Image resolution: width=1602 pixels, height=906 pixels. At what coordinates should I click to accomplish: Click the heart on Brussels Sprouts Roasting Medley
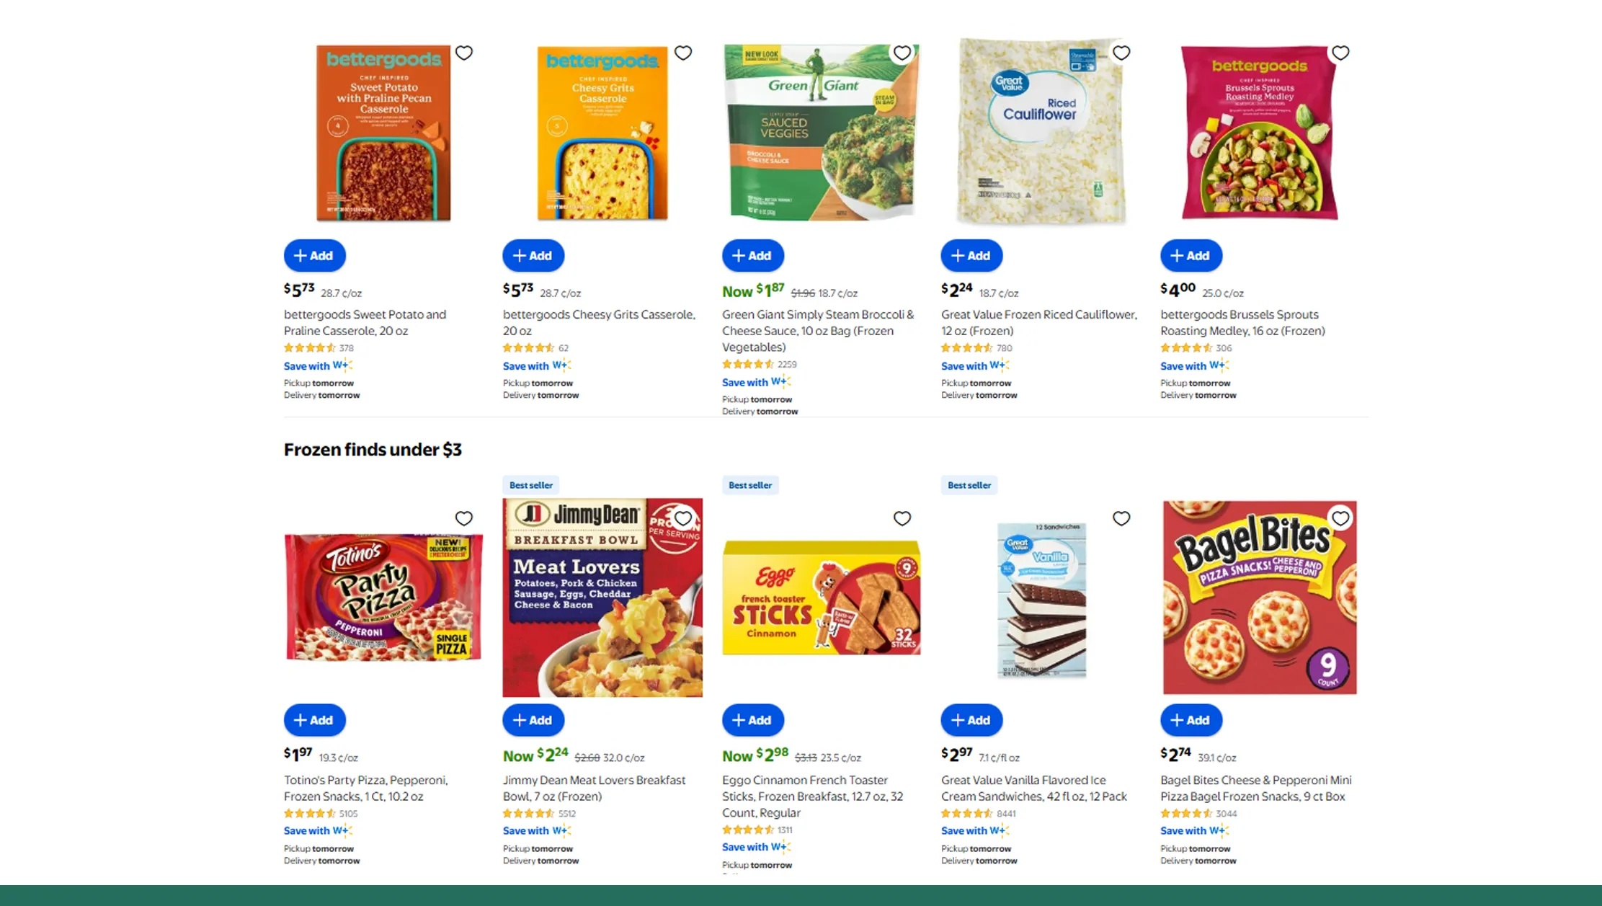point(1340,53)
